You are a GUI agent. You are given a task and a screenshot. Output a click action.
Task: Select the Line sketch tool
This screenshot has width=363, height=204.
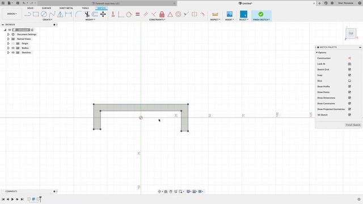pyautogui.click(x=28, y=14)
